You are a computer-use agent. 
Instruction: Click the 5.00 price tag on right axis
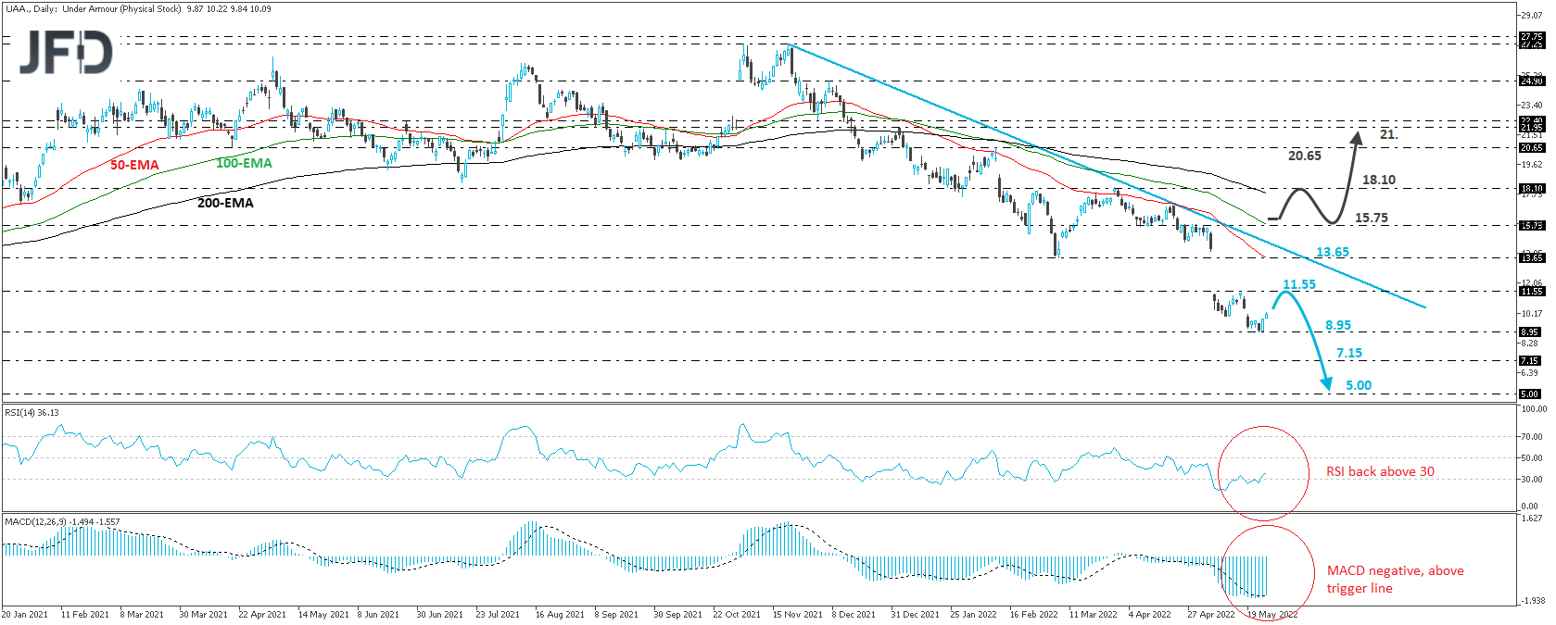tap(1531, 394)
